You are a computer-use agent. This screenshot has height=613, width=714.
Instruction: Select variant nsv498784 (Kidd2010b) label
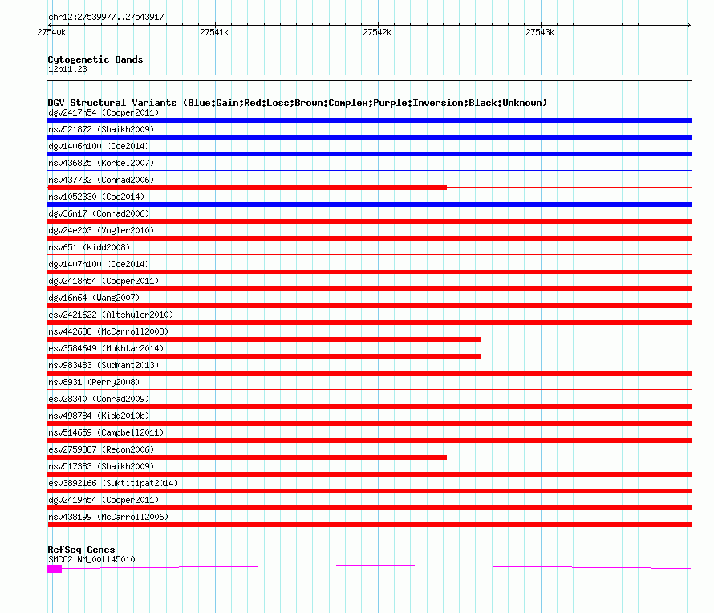click(x=99, y=416)
